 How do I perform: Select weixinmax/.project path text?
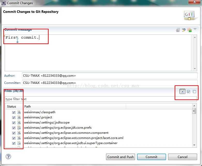38,117
